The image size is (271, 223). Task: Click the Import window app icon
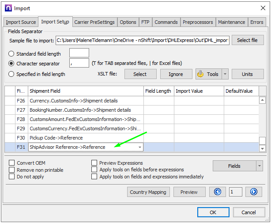[8, 8]
